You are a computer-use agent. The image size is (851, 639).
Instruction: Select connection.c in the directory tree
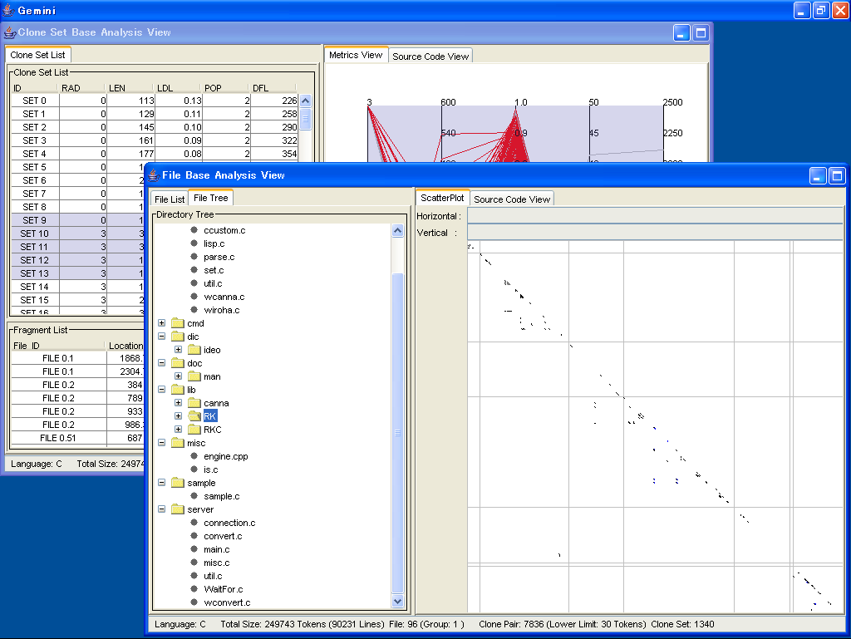229,523
